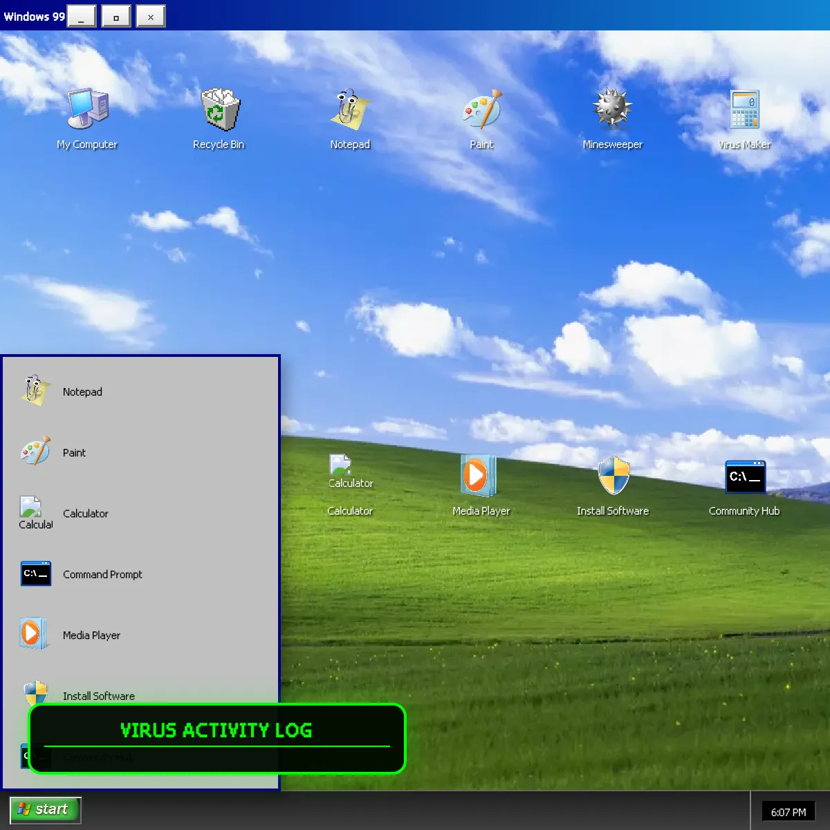Select Paint entry in Start menu
Viewport: 830px width, 830px height.
(141, 452)
